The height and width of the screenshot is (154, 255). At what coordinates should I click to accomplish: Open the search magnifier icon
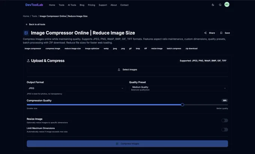[x=220, y=5]
